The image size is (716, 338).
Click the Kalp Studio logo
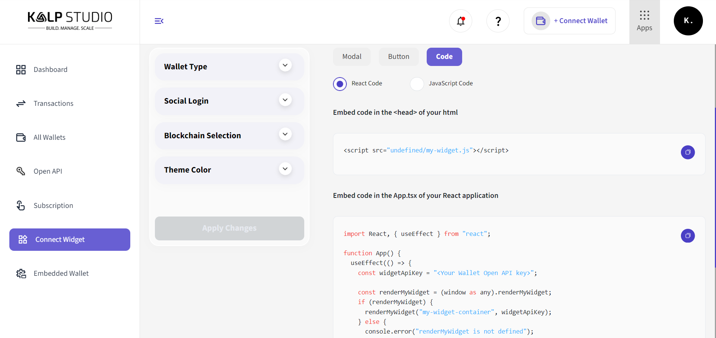(x=70, y=21)
